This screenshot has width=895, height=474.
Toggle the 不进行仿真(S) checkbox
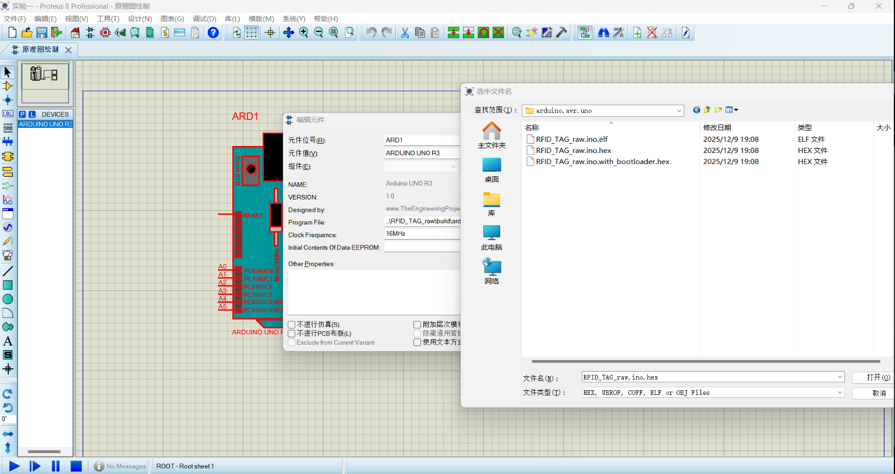pos(292,325)
